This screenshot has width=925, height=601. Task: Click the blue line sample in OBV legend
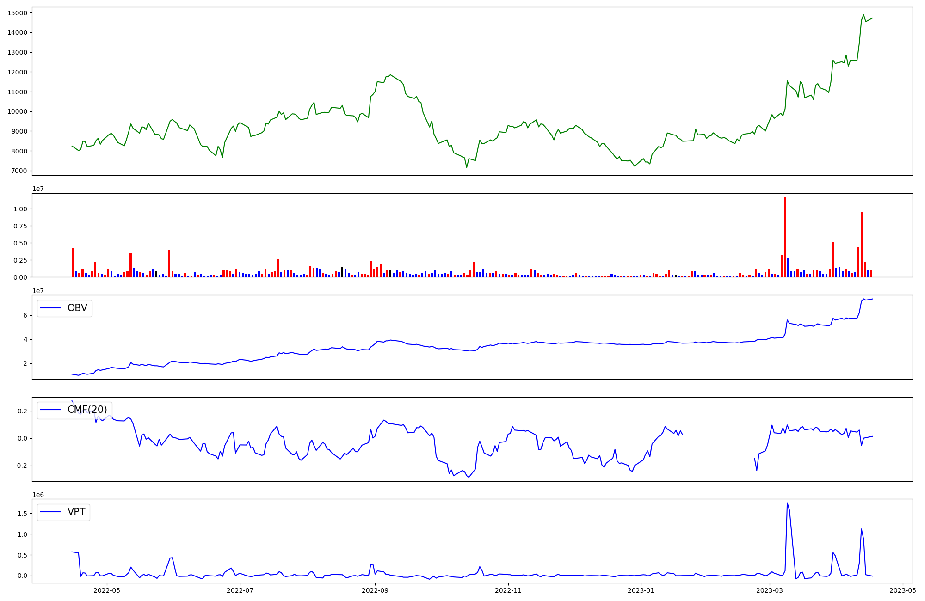[51, 308]
